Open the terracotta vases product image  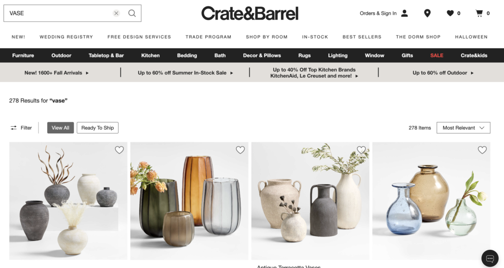click(x=310, y=201)
